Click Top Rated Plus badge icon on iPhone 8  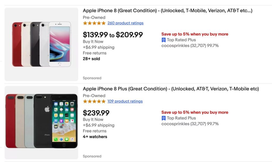tap(164, 40)
